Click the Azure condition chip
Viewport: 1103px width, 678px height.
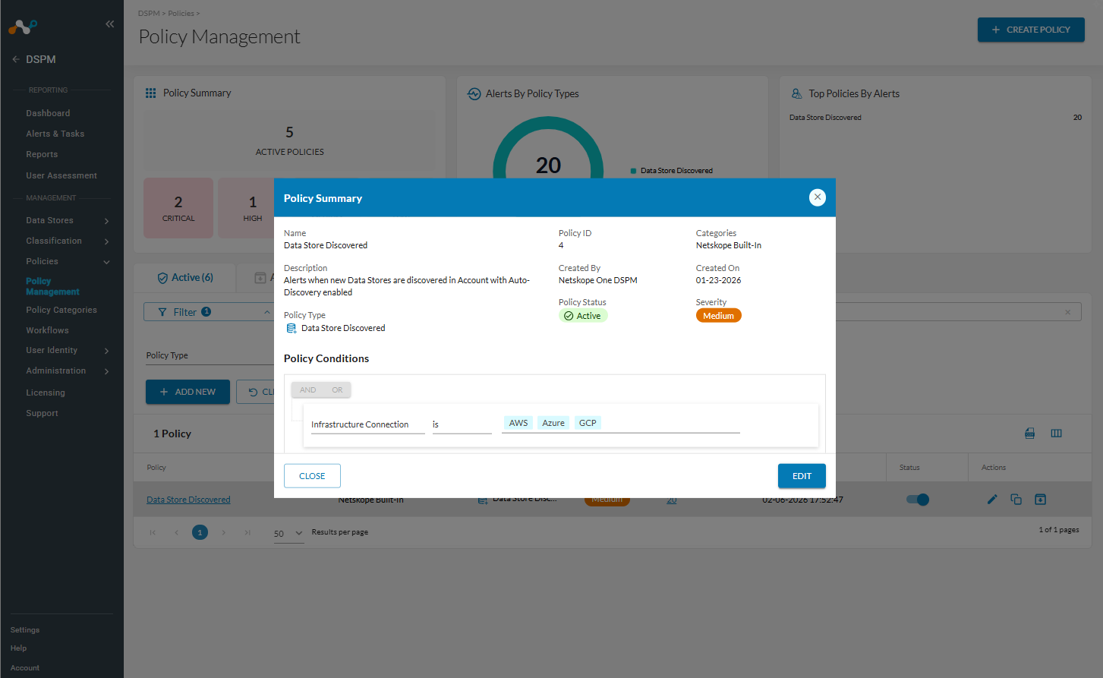tap(553, 423)
